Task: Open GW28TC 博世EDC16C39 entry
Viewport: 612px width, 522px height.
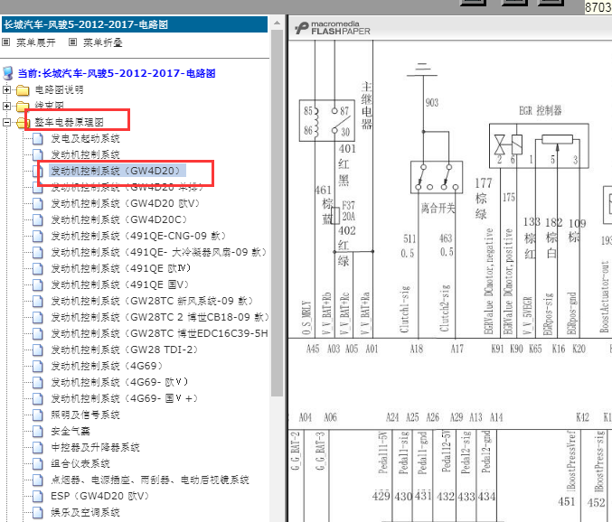Action: pyautogui.click(x=159, y=334)
